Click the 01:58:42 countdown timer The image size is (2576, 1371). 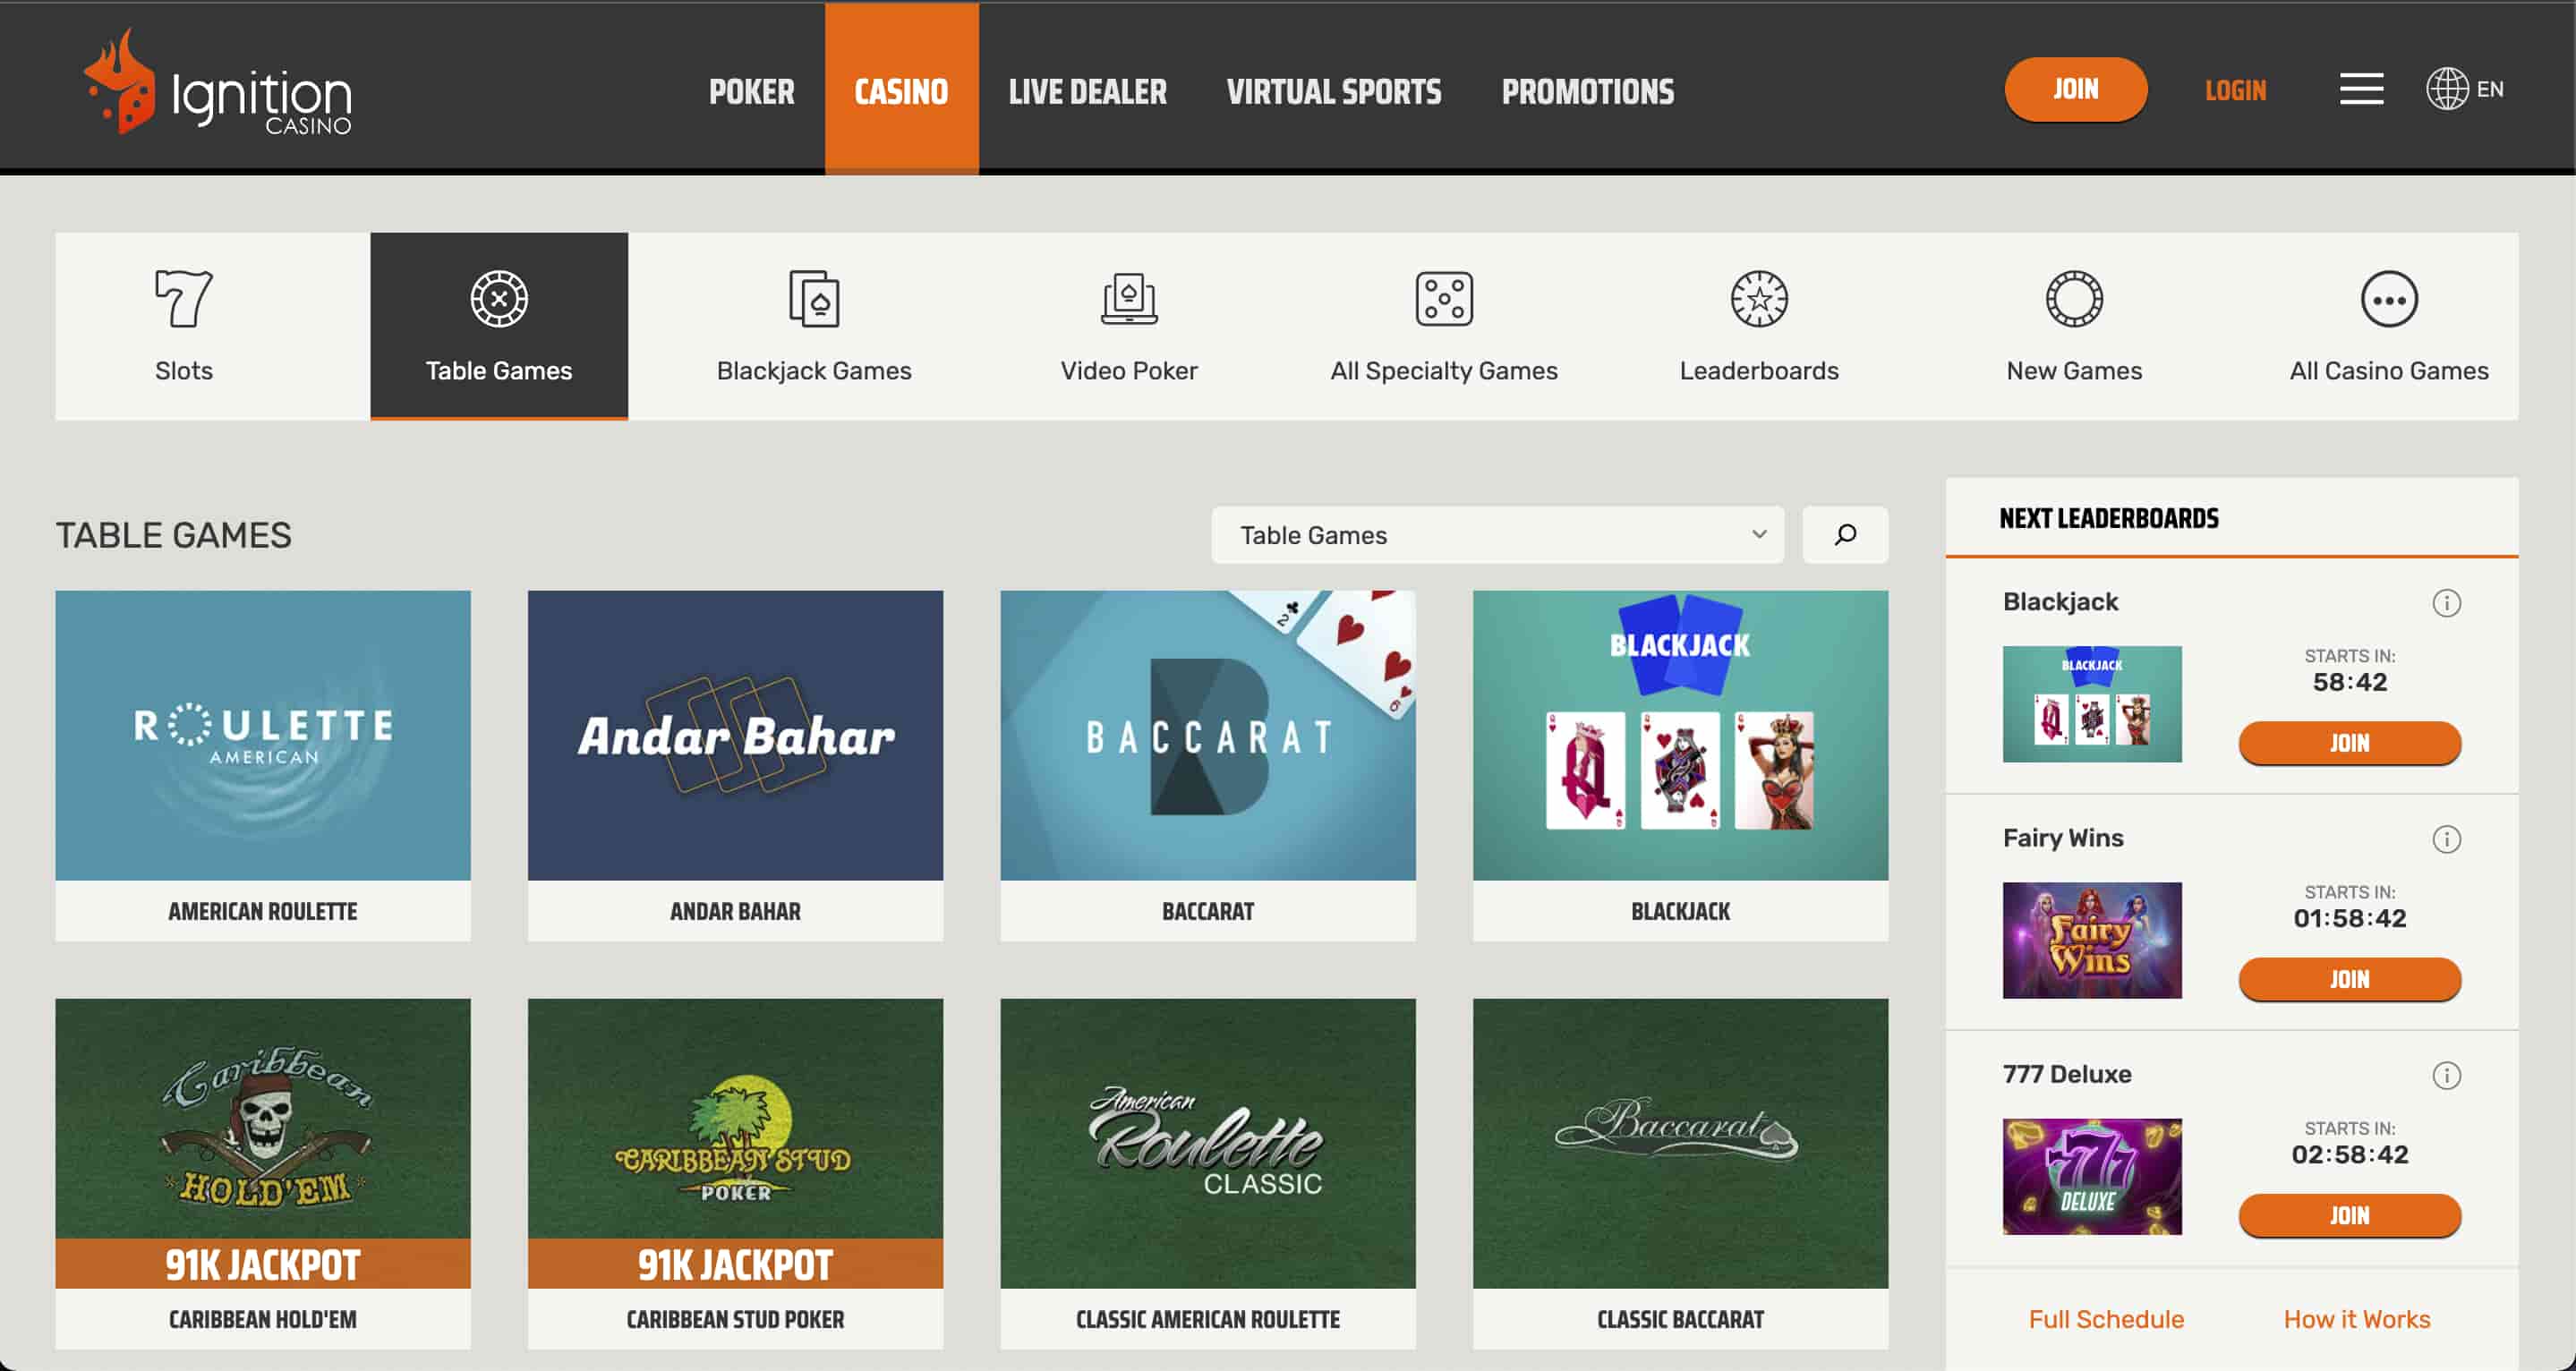coord(2349,918)
